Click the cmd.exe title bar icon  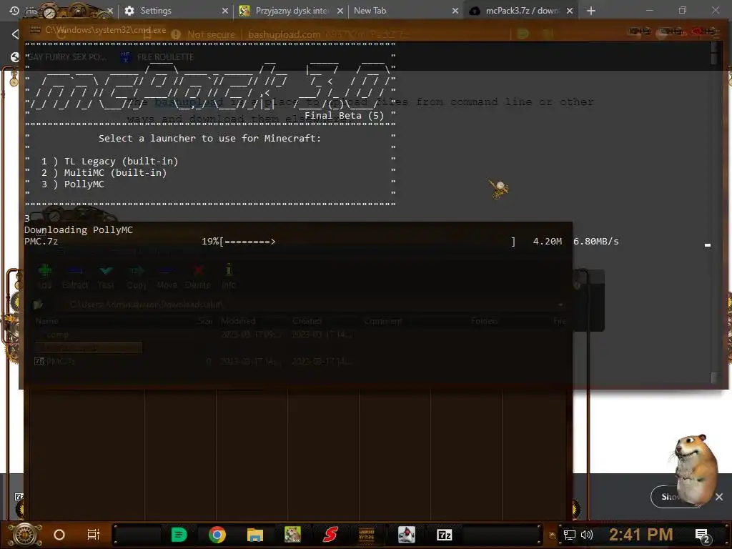35,30
